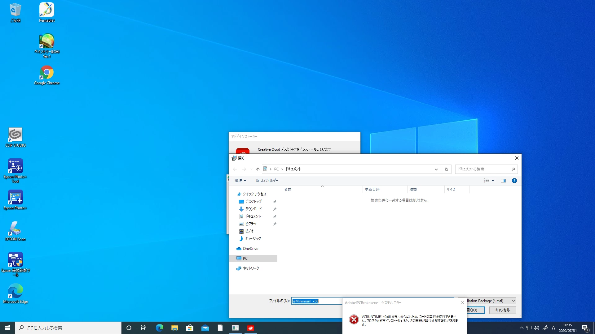
Task: Toggle the preview pane button
Action: 503,181
